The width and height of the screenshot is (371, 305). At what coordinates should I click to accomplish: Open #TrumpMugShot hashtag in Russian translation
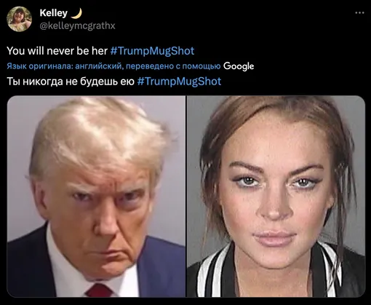(179, 82)
